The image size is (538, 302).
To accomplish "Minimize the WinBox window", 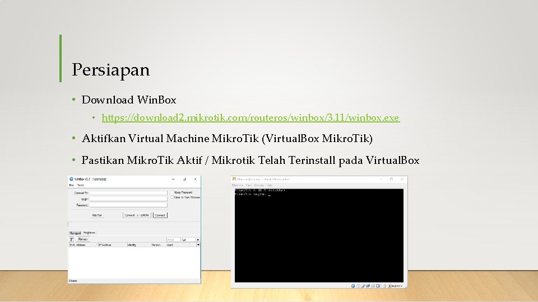I will (x=173, y=179).
